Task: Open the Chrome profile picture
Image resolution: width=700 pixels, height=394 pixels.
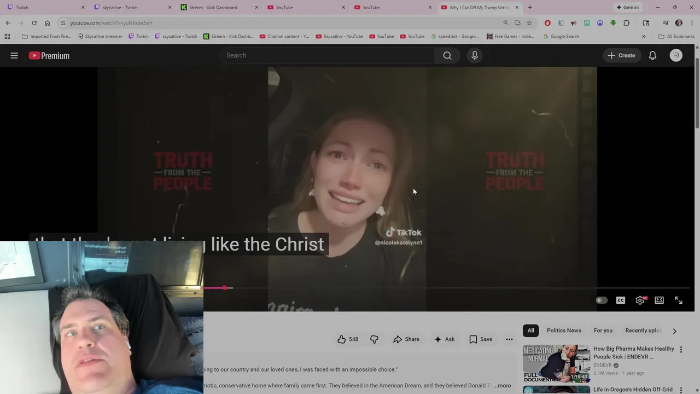Action: (x=679, y=23)
